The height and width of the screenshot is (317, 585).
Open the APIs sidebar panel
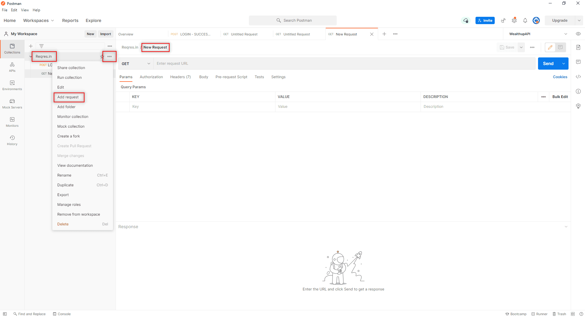pyautogui.click(x=12, y=67)
